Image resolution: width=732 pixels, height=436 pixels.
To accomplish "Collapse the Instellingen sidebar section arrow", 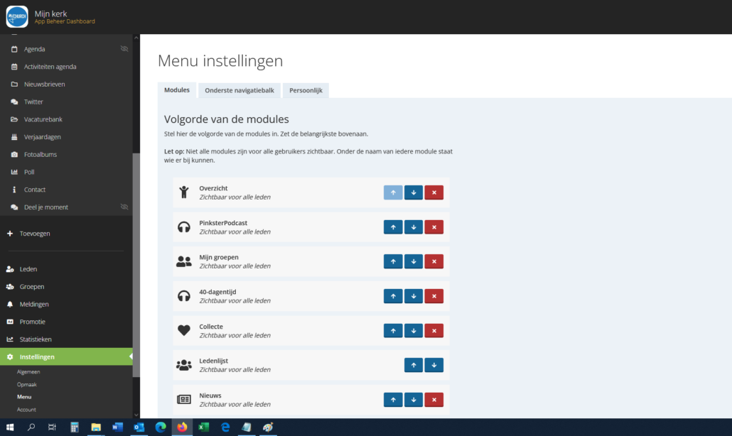I will (x=131, y=356).
